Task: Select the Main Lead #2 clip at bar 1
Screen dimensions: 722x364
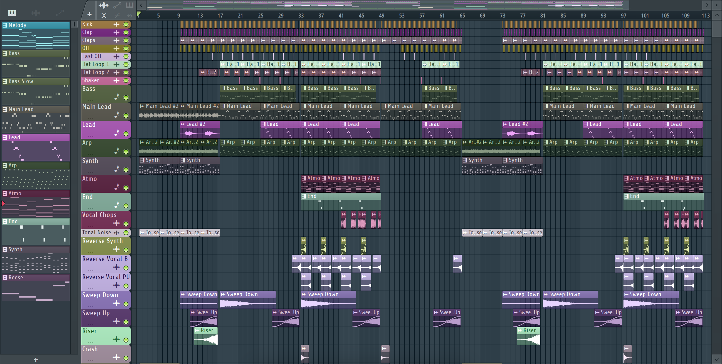Action: click(x=159, y=111)
